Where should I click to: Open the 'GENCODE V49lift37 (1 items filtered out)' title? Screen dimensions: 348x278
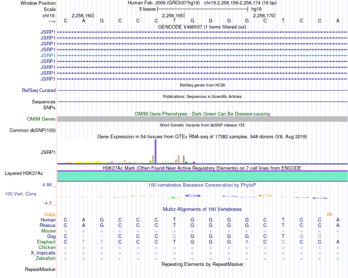[202, 27]
